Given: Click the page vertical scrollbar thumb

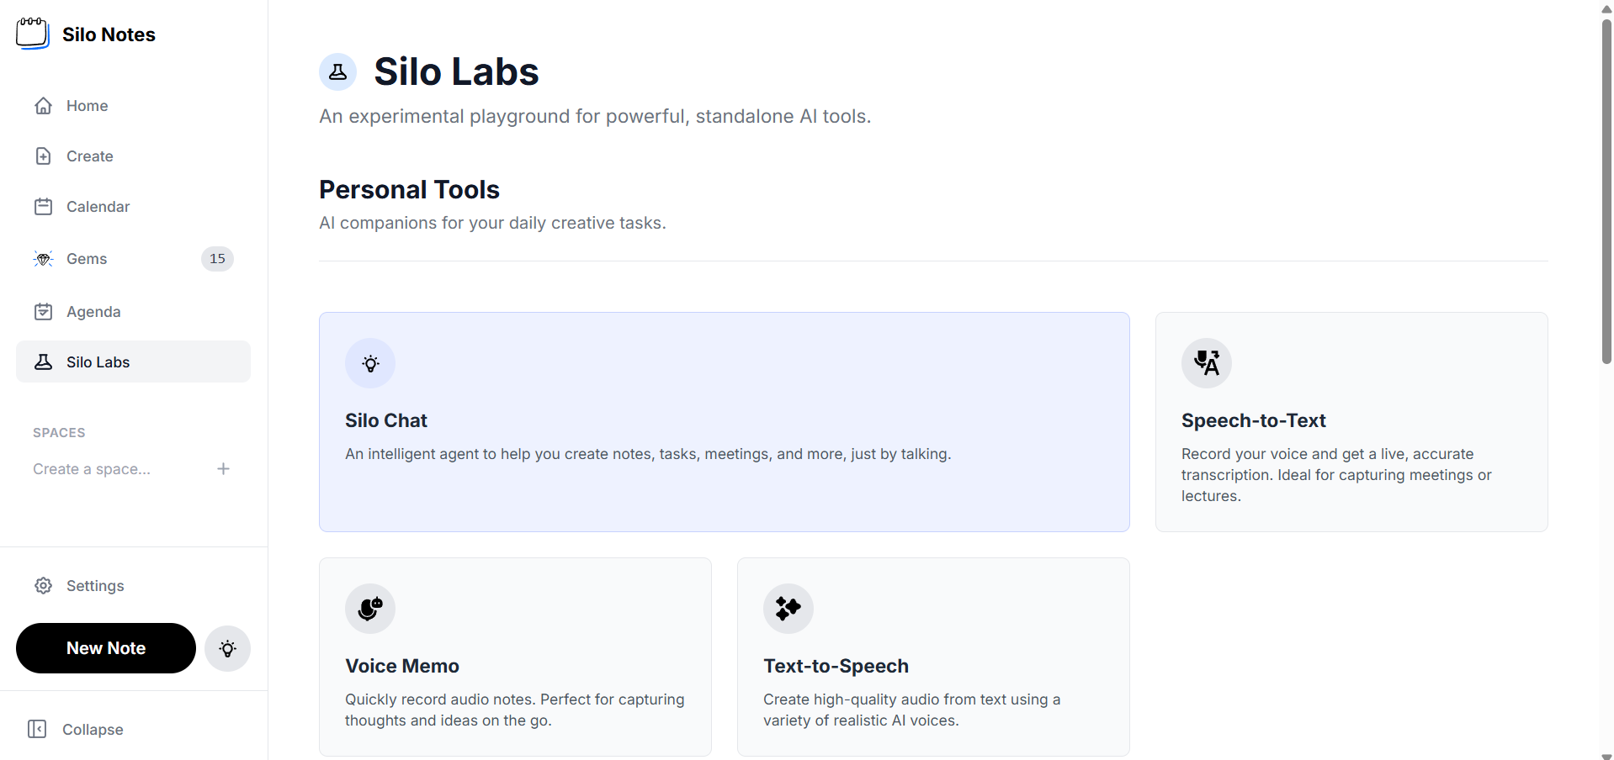Looking at the screenshot, I should tap(1606, 191).
